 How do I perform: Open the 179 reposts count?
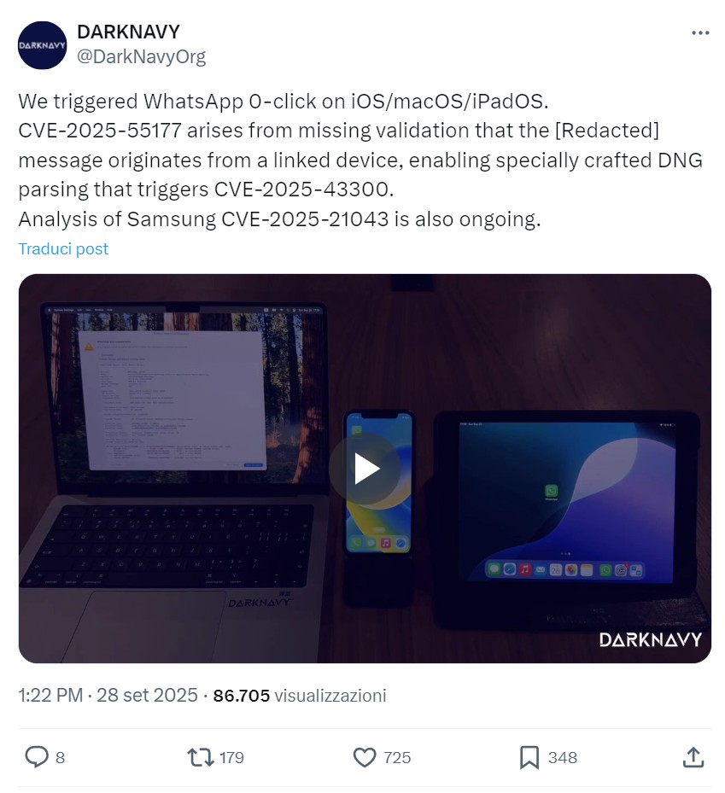231,758
